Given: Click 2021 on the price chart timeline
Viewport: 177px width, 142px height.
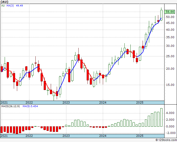Looking at the screenshot, I should pyautogui.click(x=4, y=102).
